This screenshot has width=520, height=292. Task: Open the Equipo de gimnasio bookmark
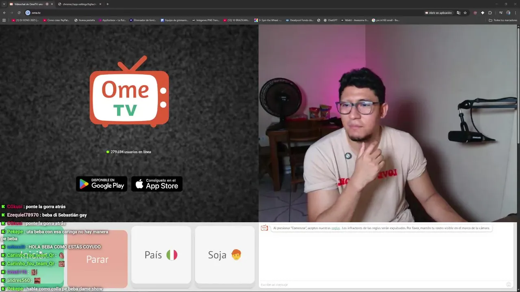[175, 20]
